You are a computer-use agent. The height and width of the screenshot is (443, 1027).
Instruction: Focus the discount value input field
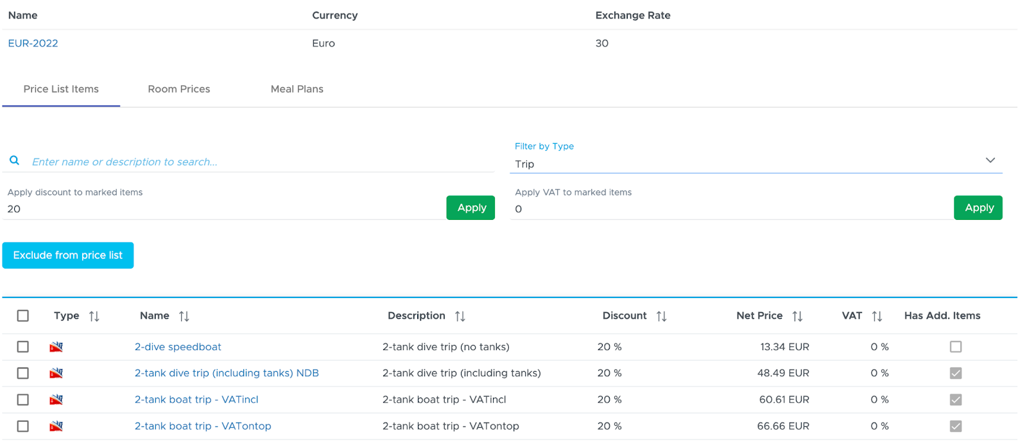(225, 209)
